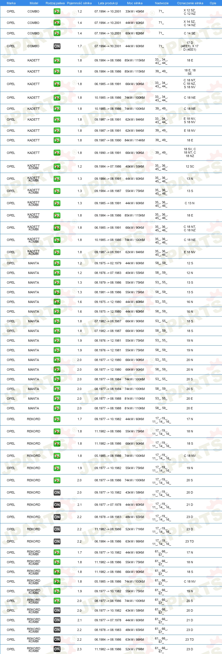Select the '18 SV, C 18 NT, C 18 NZ' cell
The height and width of the screenshot is (654, 222).
point(190,152)
